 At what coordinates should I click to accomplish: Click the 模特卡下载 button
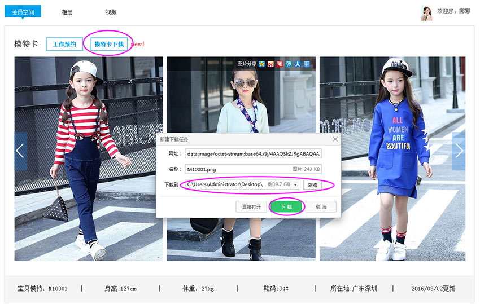pyautogui.click(x=108, y=44)
